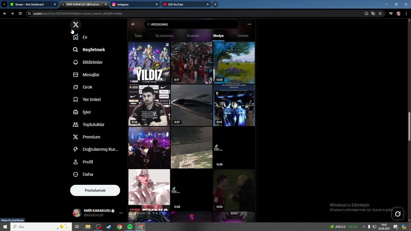Open Task View in taskbar
Viewport: 411px width, 231px height.
(x=77, y=227)
